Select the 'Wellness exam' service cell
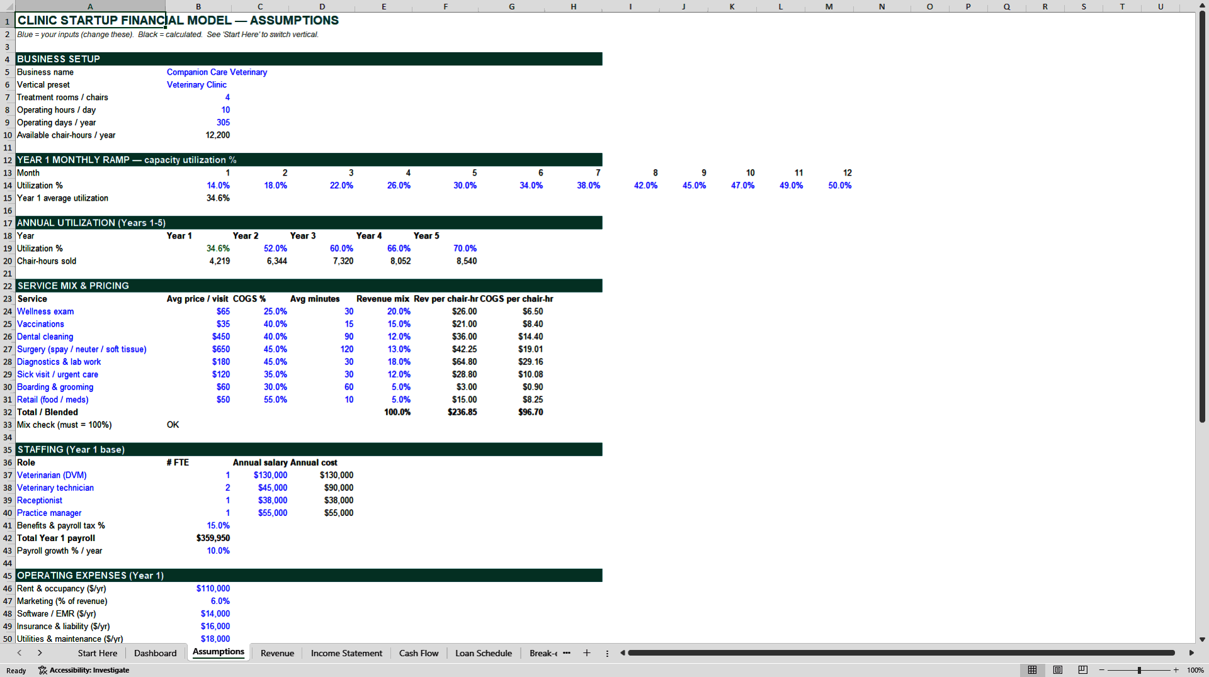 pyautogui.click(x=90, y=311)
